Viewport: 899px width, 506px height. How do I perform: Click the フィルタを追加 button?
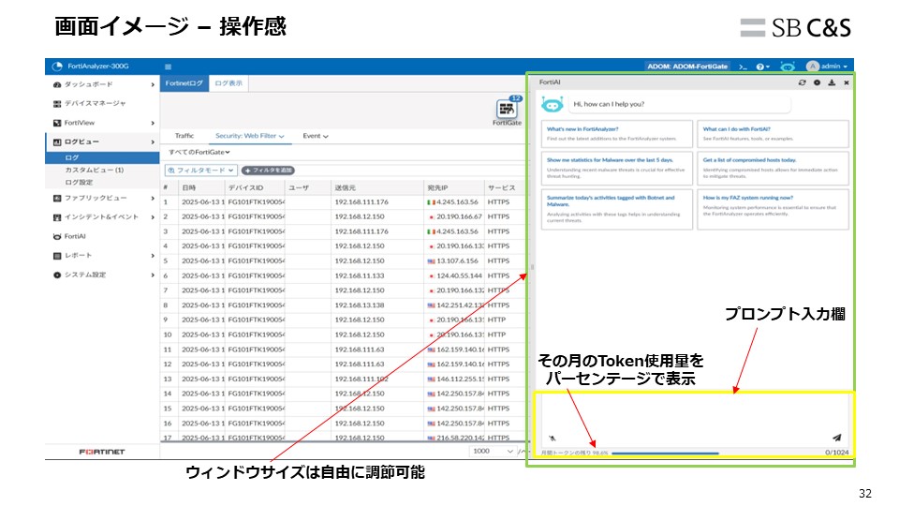(x=269, y=171)
